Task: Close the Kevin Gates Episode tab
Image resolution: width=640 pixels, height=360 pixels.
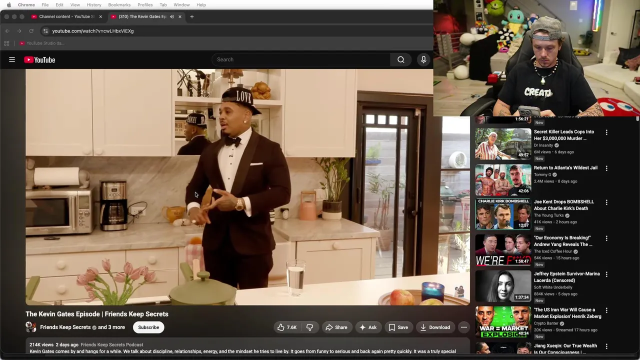Action: 179,16
